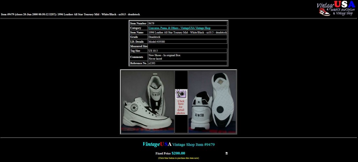The width and height of the screenshot is (358, 162).
Task: Open the right sole-view sneaker photo
Action: [212, 102]
